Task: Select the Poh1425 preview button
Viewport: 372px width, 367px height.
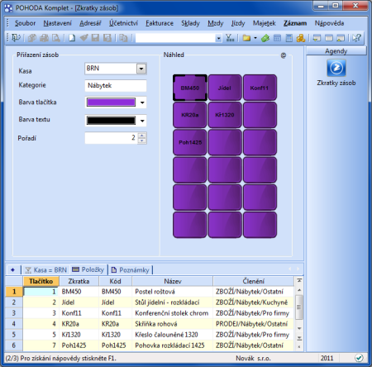Action: point(190,142)
